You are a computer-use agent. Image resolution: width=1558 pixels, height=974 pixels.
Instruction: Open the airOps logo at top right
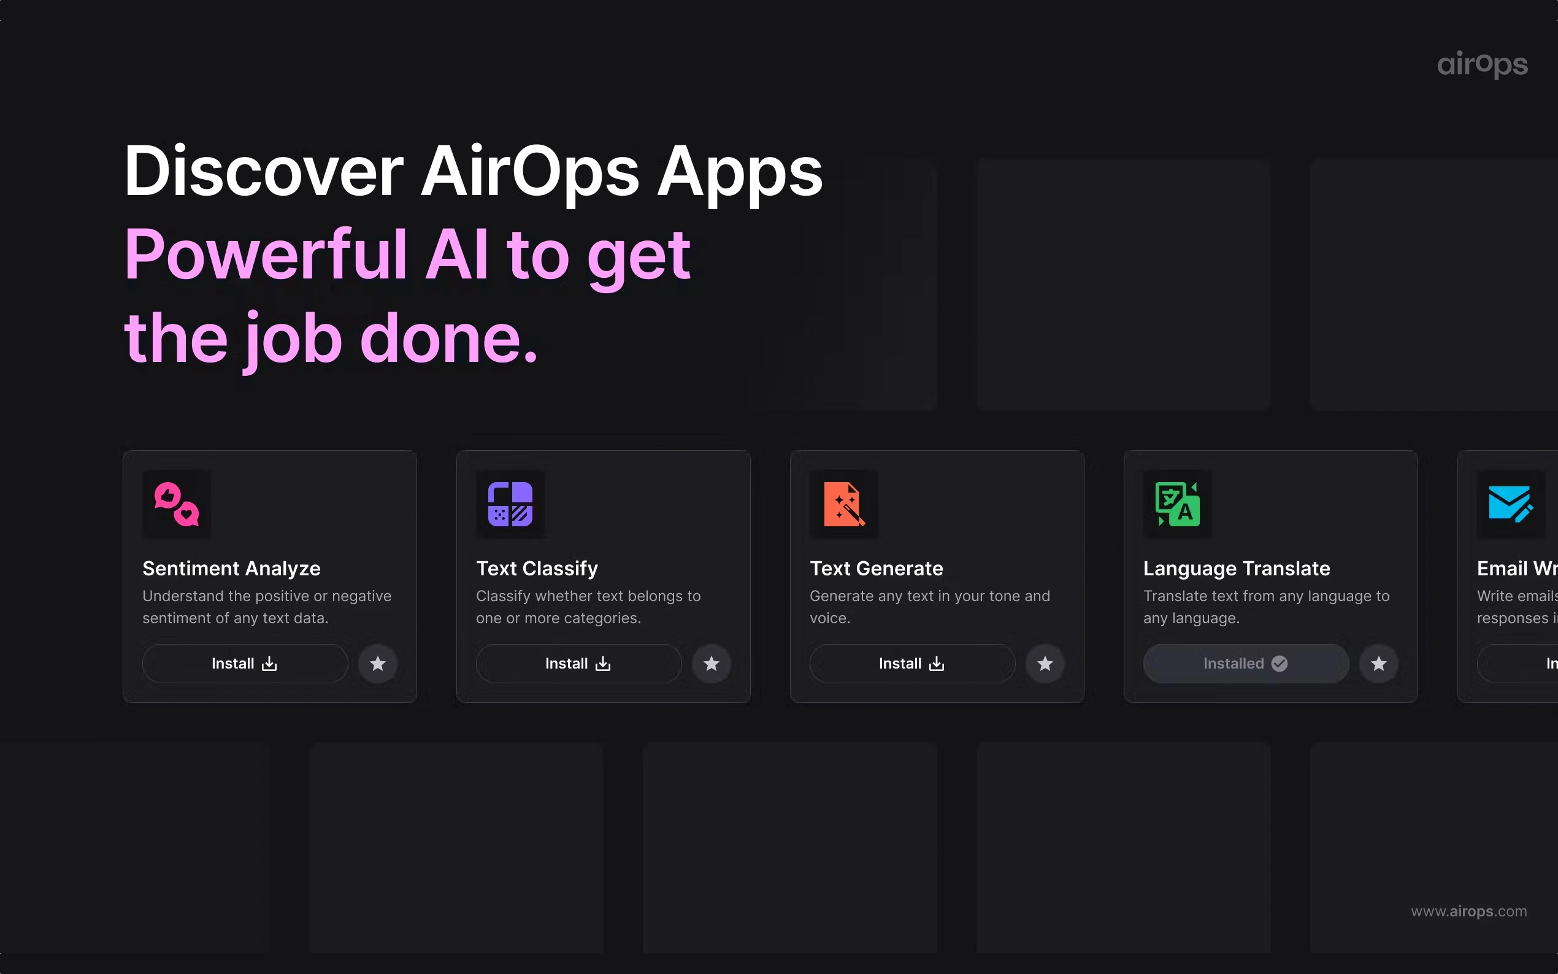click(1482, 64)
